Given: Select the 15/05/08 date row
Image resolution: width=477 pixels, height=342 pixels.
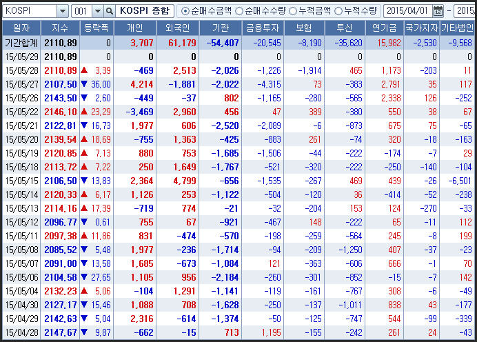Looking at the screenshot, I should pos(238,250).
